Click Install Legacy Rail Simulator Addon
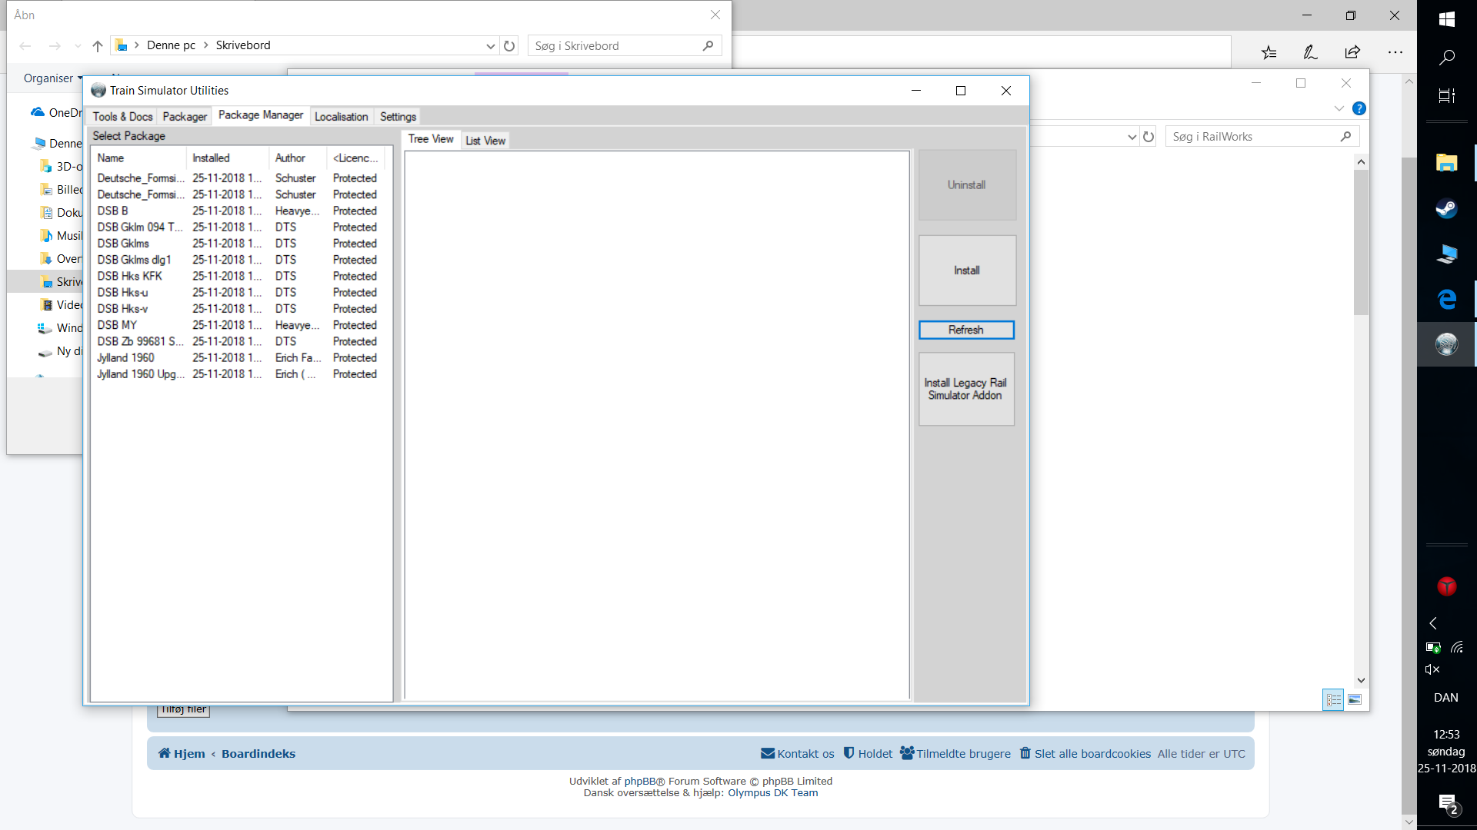The image size is (1477, 830). coord(966,389)
